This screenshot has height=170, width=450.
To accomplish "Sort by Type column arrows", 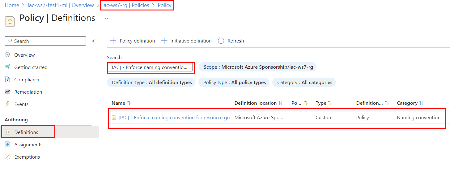I will tap(330, 103).
